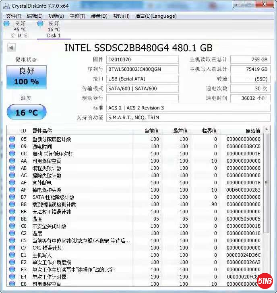
Task: Click status icon for row BB 无法校正错误计数
Action: pos(12,211)
